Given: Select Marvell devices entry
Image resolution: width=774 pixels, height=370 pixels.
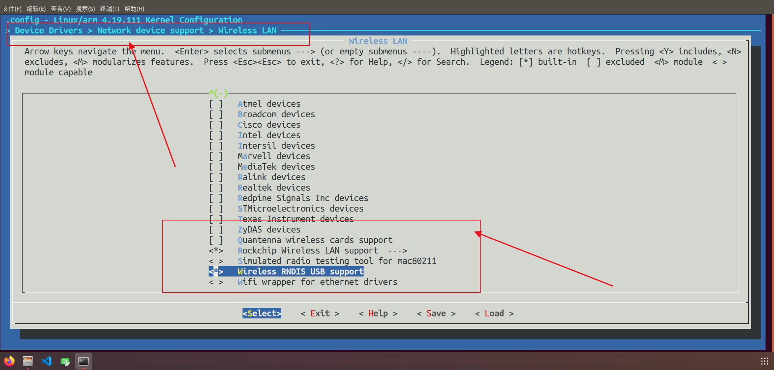Looking at the screenshot, I should 274,156.
